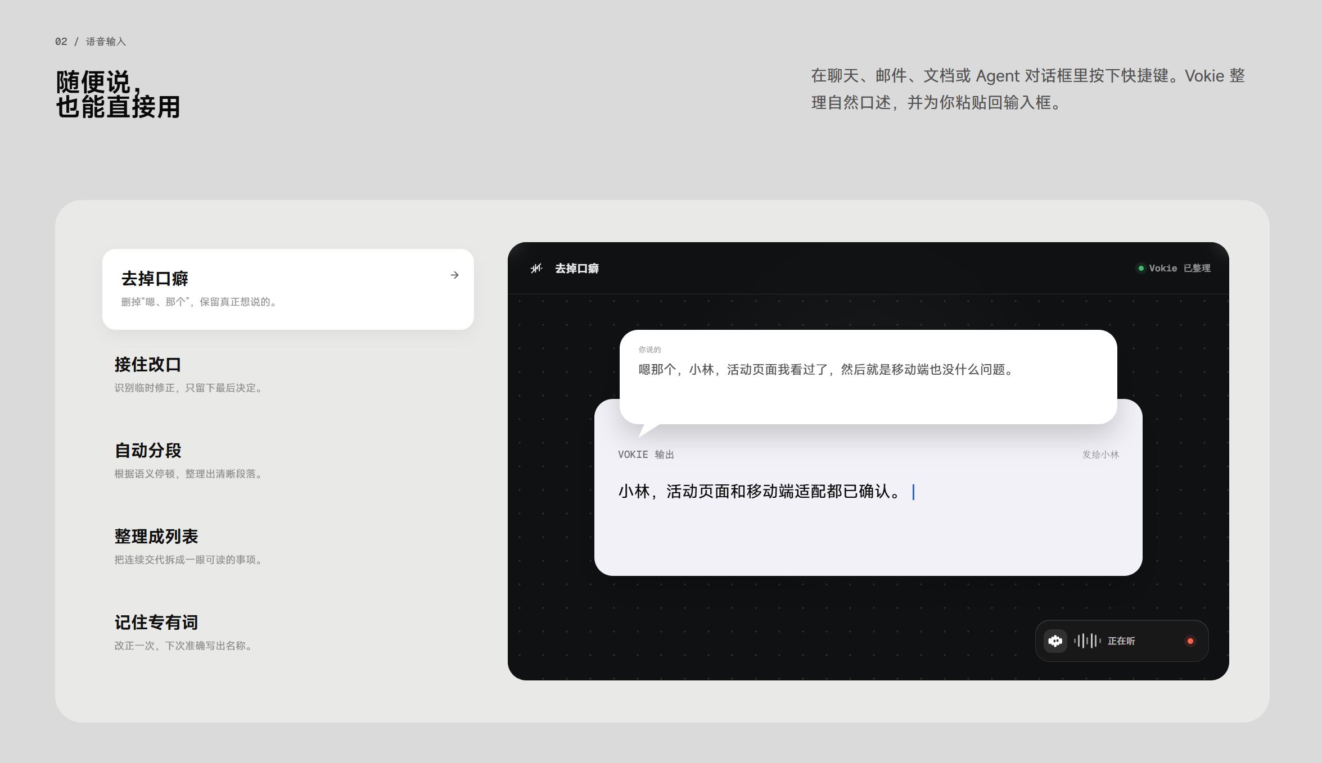Switch to the 整理成列表 feature
The image size is (1322, 763).
pyautogui.click(x=288, y=546)
